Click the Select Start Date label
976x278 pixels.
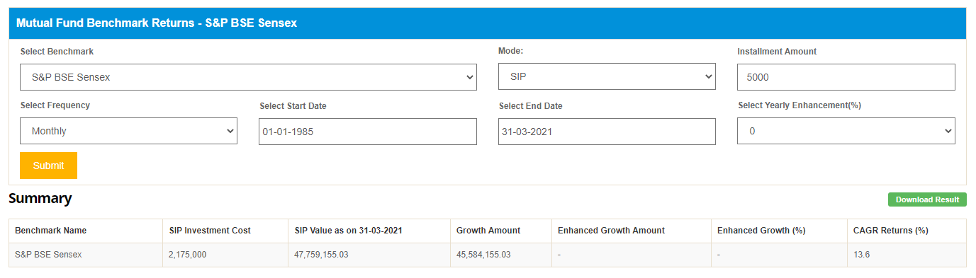pyautogui.click(x=293, y=106)
